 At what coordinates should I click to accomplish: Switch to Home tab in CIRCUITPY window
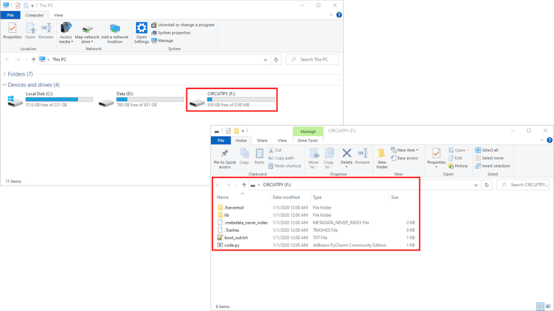241,141
